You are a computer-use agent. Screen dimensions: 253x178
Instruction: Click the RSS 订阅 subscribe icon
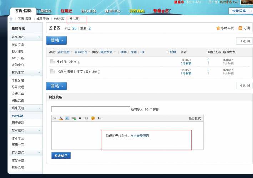(x=241, y=28)
